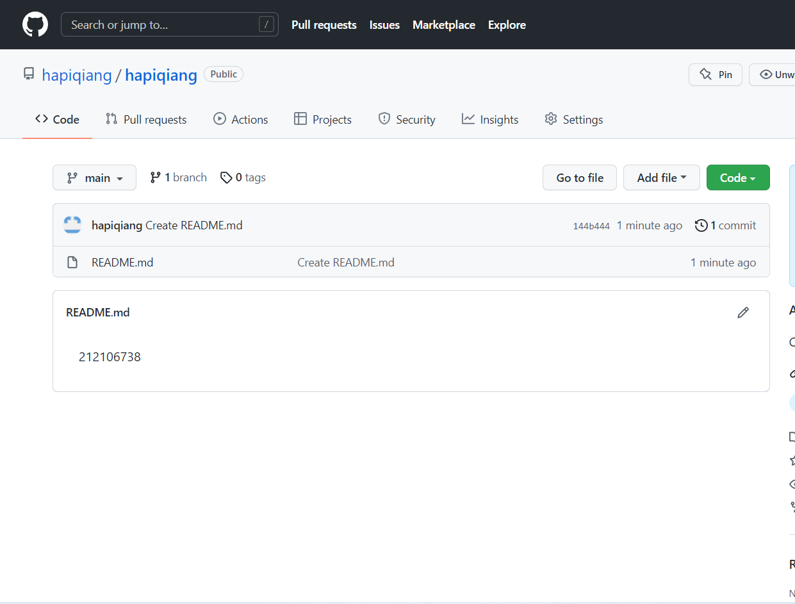The width and height of the screenshot is (795, 604).
Task: Focus the Search or jump to field
Action: (170, 25)
